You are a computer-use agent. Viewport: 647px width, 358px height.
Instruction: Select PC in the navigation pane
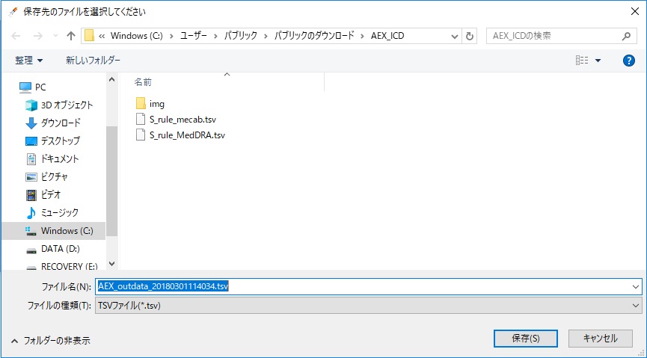pyautogui.click(x=40, y=87)
